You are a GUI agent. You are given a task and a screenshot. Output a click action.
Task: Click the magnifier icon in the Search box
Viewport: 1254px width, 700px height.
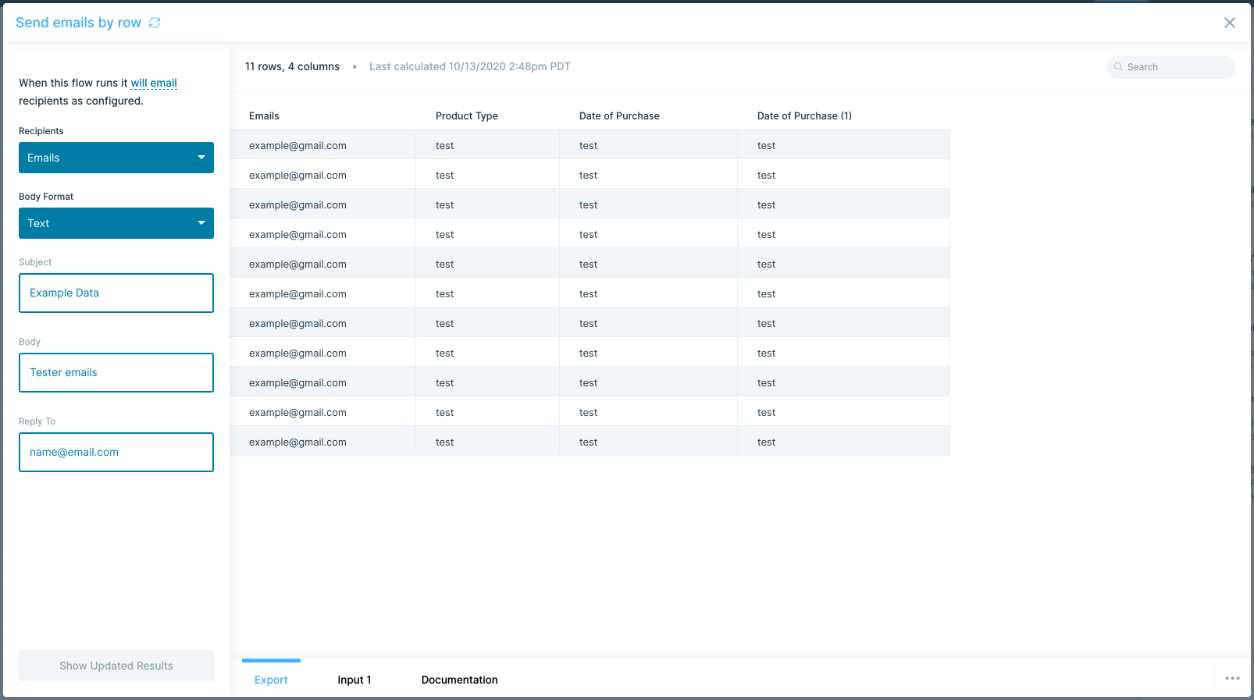(x=1118, y=67)
